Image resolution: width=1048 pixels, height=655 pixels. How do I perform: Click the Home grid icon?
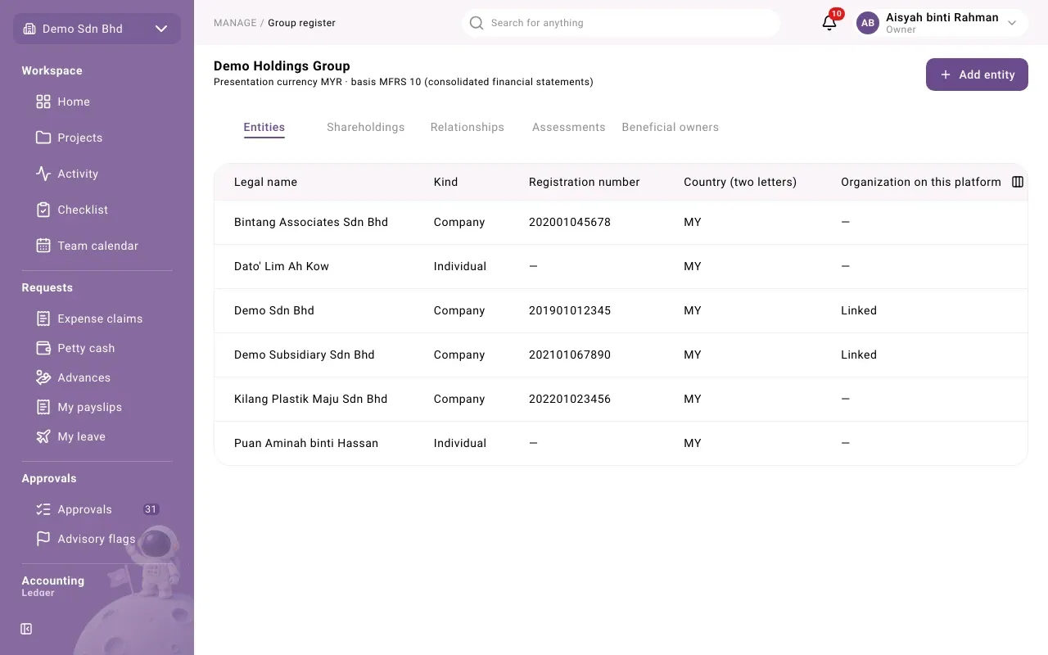click(43, 102)
